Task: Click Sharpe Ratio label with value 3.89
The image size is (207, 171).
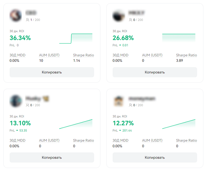Action: (x=186, y=55)
